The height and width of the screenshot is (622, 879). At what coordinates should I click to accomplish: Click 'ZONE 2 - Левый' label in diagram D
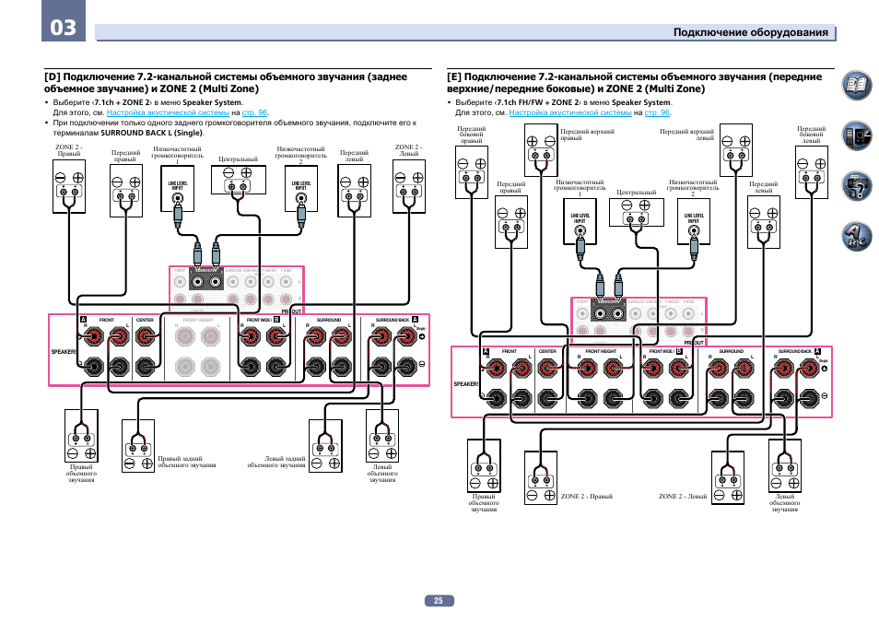[x=409, y=150]
